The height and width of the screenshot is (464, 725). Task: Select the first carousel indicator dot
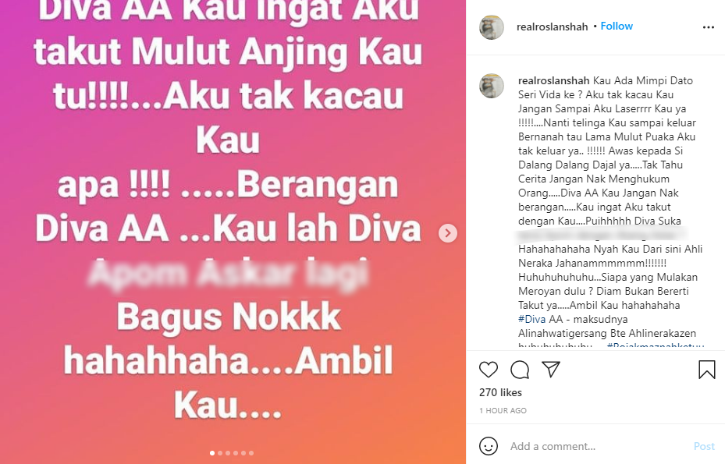(x=212, y=453)
